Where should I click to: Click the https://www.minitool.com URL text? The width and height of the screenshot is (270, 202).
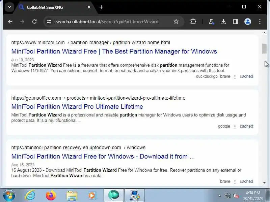pyautogui.click(x=38, y=43)
